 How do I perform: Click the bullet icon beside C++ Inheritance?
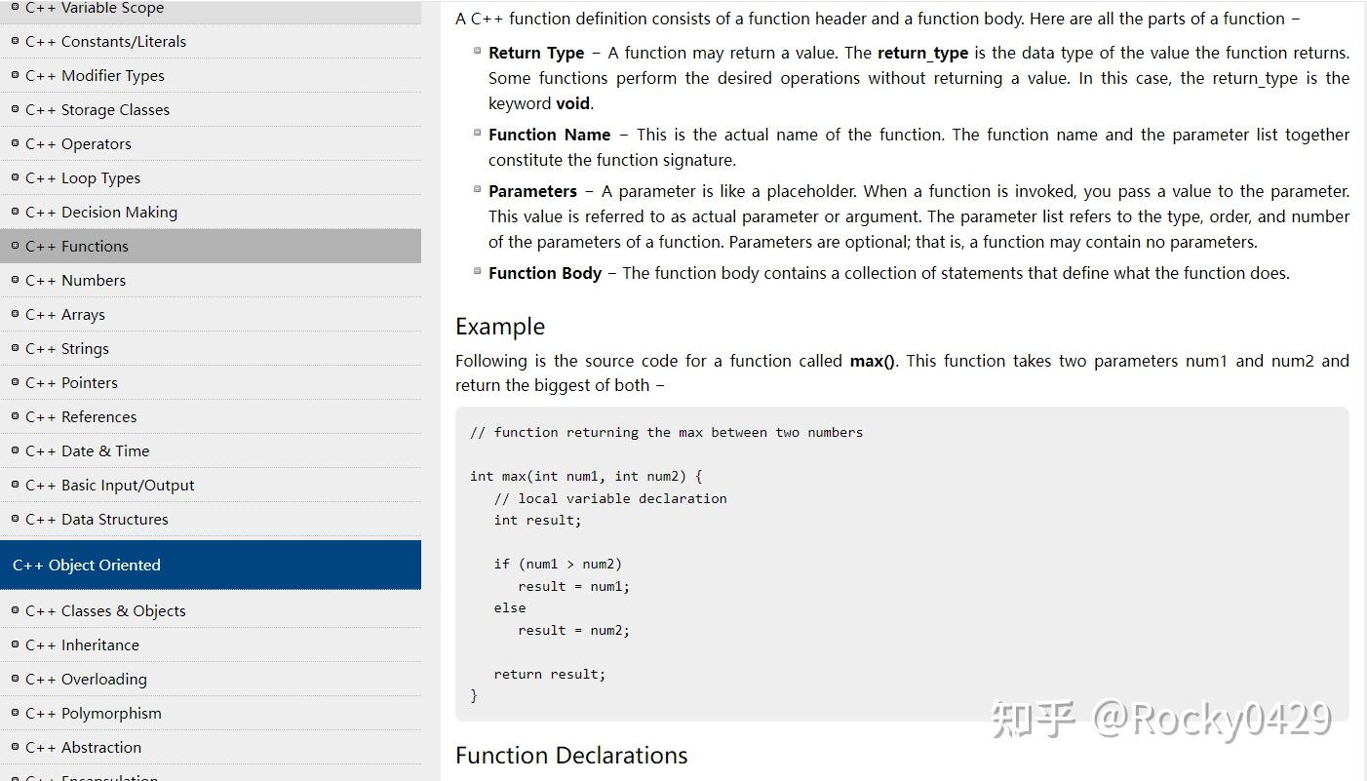point(15,644)
